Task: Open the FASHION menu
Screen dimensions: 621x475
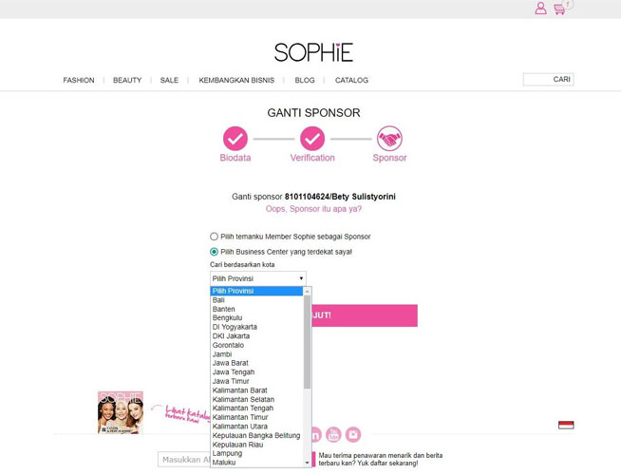Action: point(79,80)
